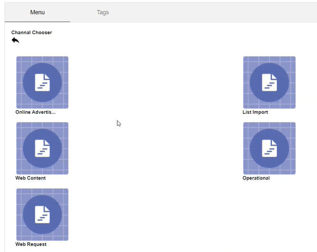Select the Web Content channel tile
Image resolution: width=317 pixels, height=252 pixels.
pyautogui.click(x=42, y=148)
